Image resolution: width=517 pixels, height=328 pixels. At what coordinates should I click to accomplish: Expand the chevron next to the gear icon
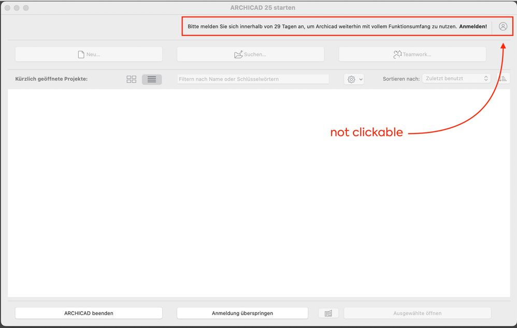pyautogui.click(x=361, y=78)
